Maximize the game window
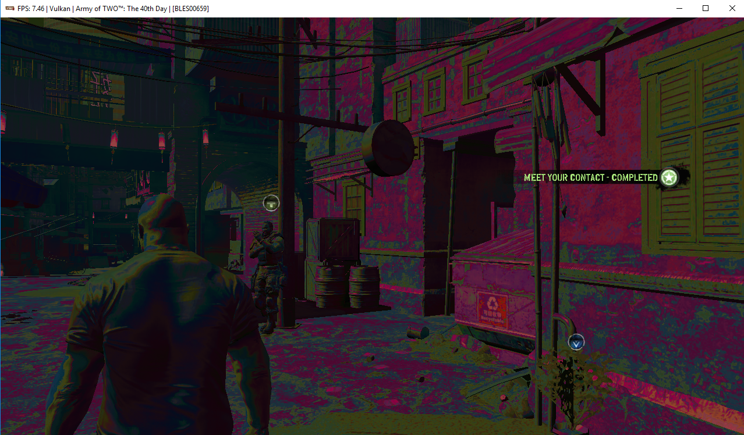 point(706,9)
